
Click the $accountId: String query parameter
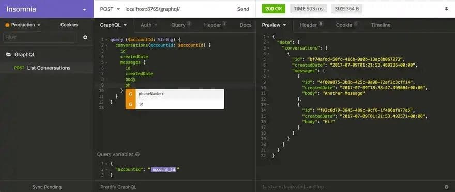point(151,39)
